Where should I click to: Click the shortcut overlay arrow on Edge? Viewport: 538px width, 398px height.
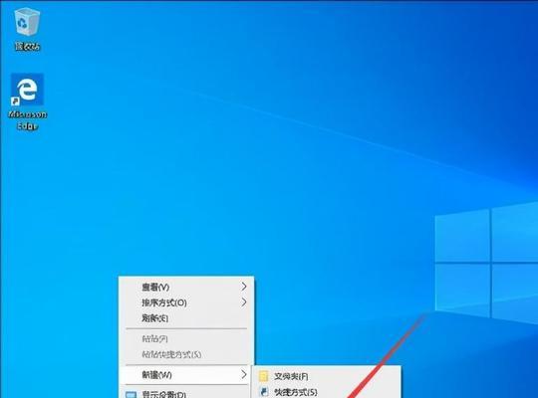(x=15, y=100)
